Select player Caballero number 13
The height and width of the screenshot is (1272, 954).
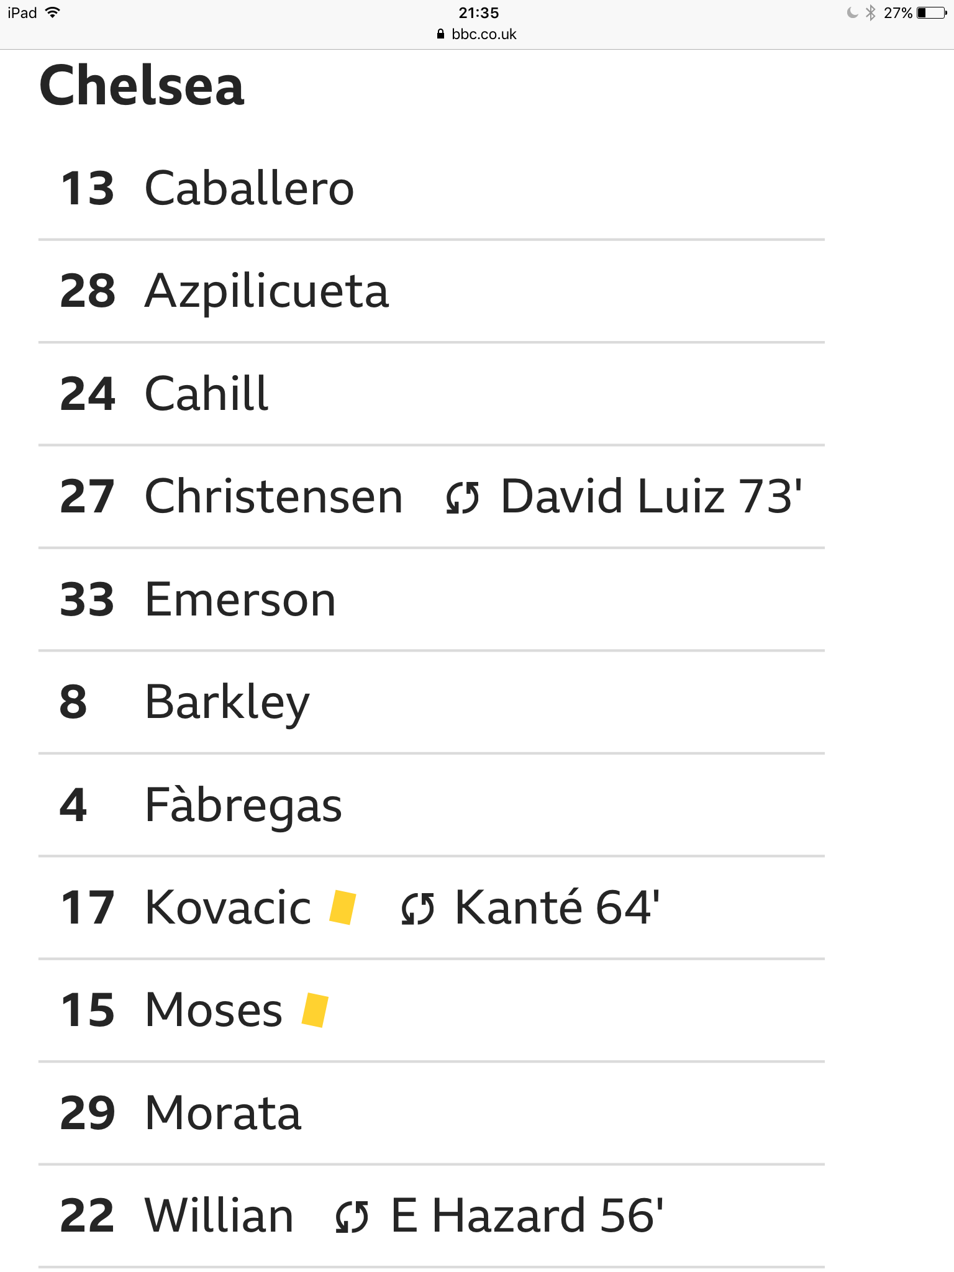pyautogui.click(x=432, y=188)
